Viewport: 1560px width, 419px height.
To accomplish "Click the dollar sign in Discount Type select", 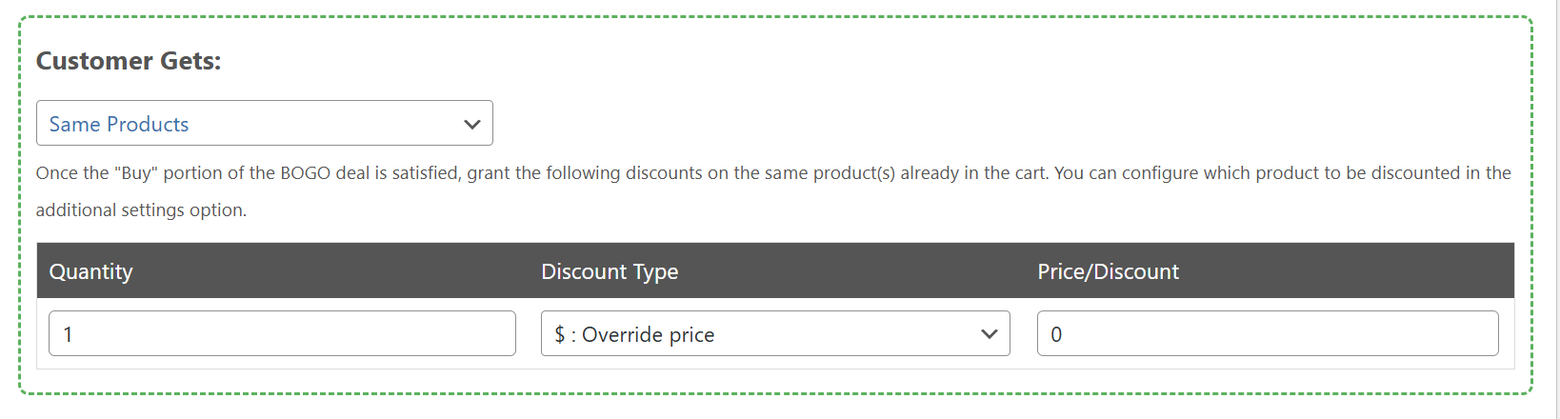I will tap(559, 335).
